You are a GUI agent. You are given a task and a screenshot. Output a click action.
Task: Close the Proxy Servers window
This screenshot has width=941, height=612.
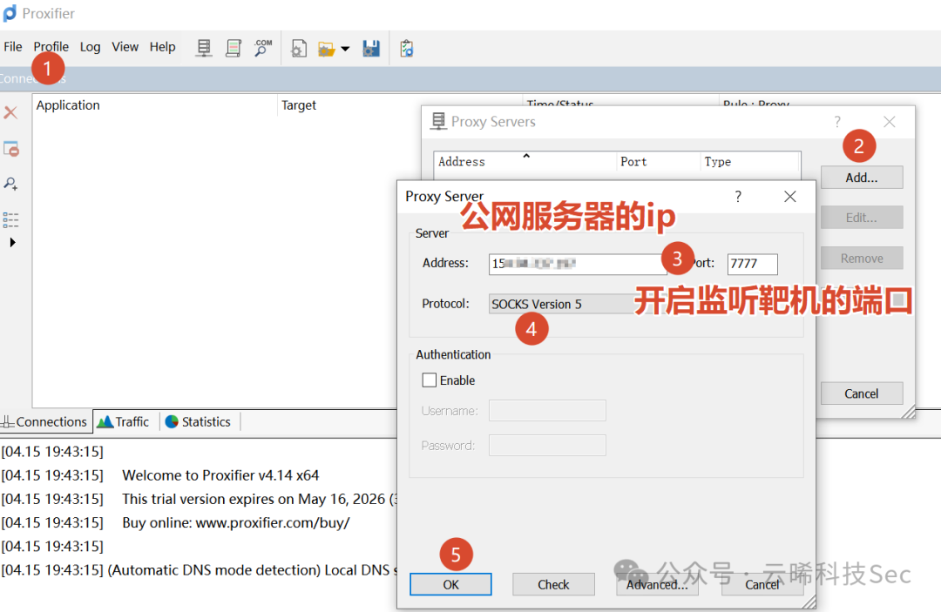(x=890, y=122)
